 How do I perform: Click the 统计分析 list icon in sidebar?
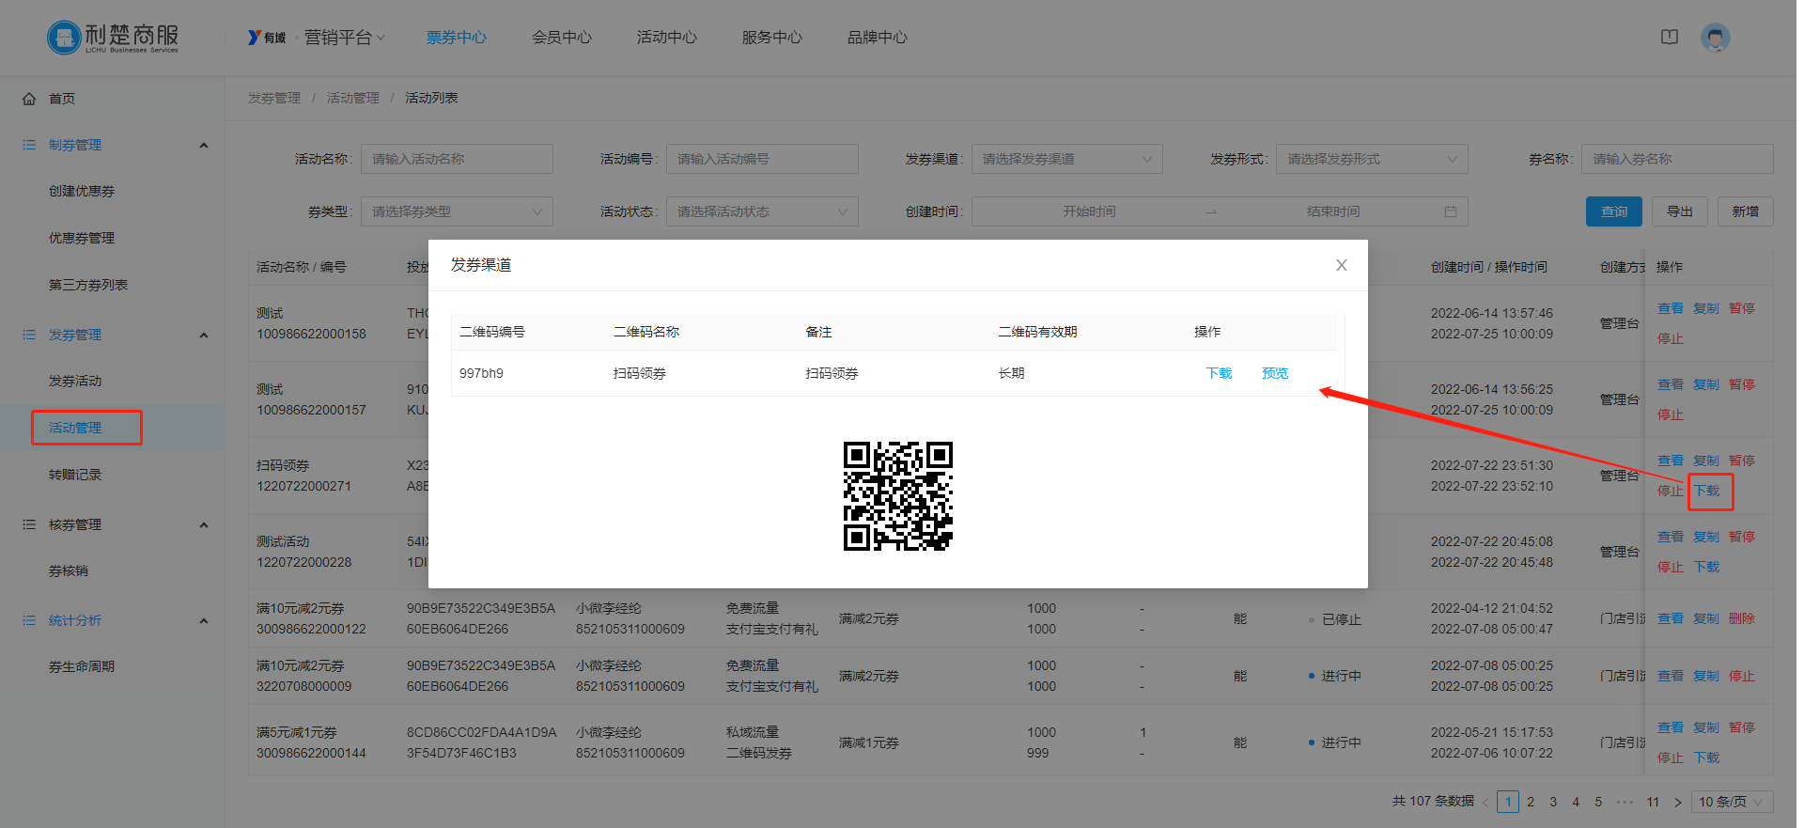29,620
